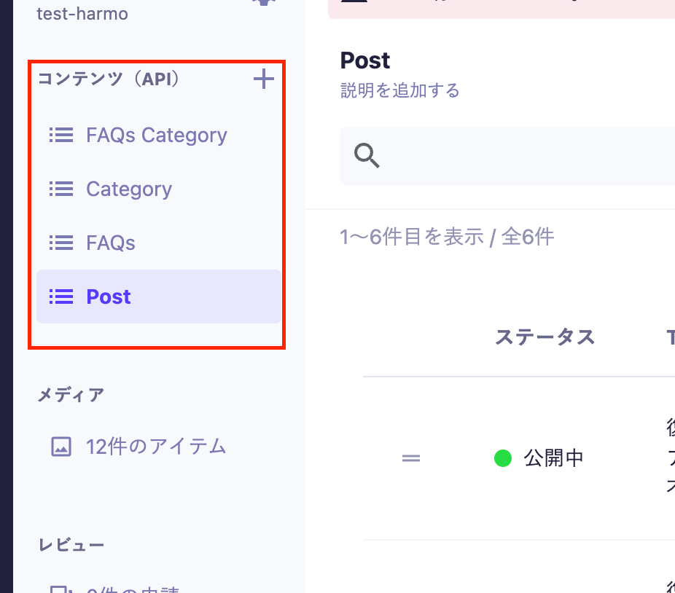Click the green 公開中 status indicator
The width and height of the screenshot is (675, 593).
pyautogui.click(x=503, y=458)
